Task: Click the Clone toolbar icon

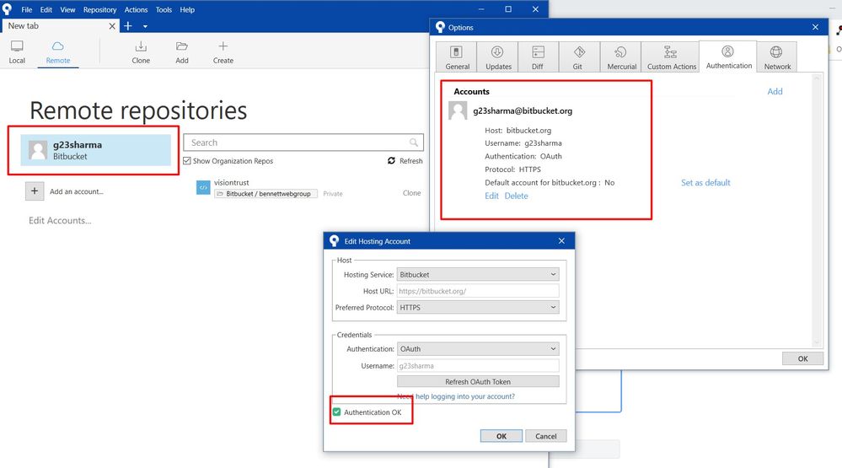Action: 141,46
